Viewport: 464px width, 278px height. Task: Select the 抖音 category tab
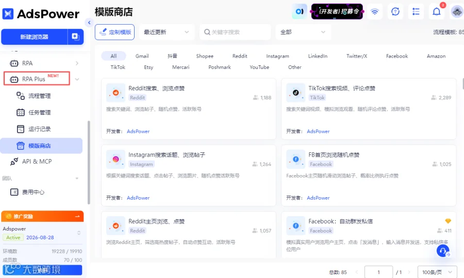click(x=172, y=56)
